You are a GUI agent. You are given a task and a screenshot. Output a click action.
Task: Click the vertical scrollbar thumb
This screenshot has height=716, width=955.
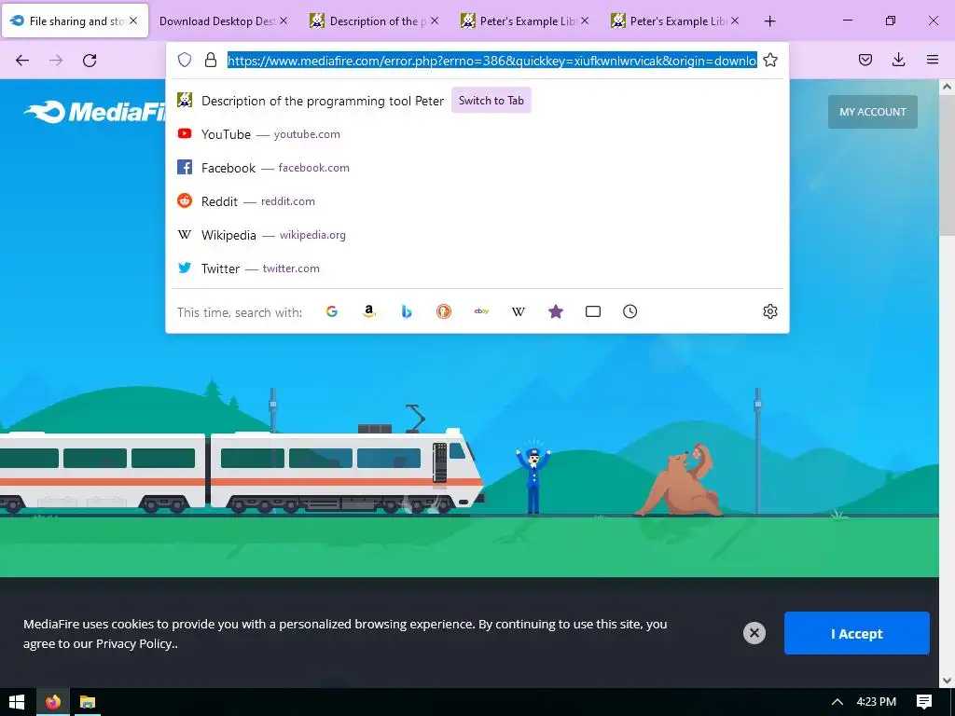pos(947,164)
